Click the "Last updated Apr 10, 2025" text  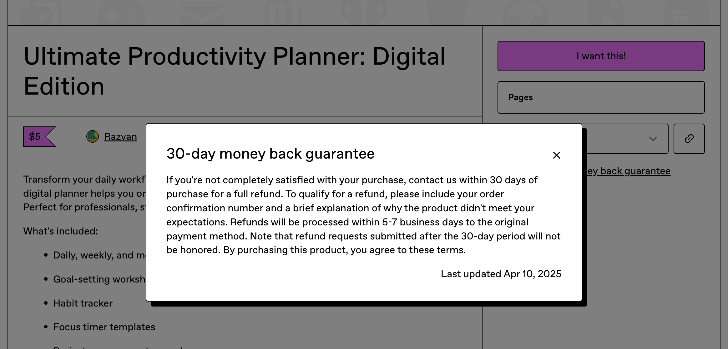coord(501,274)
